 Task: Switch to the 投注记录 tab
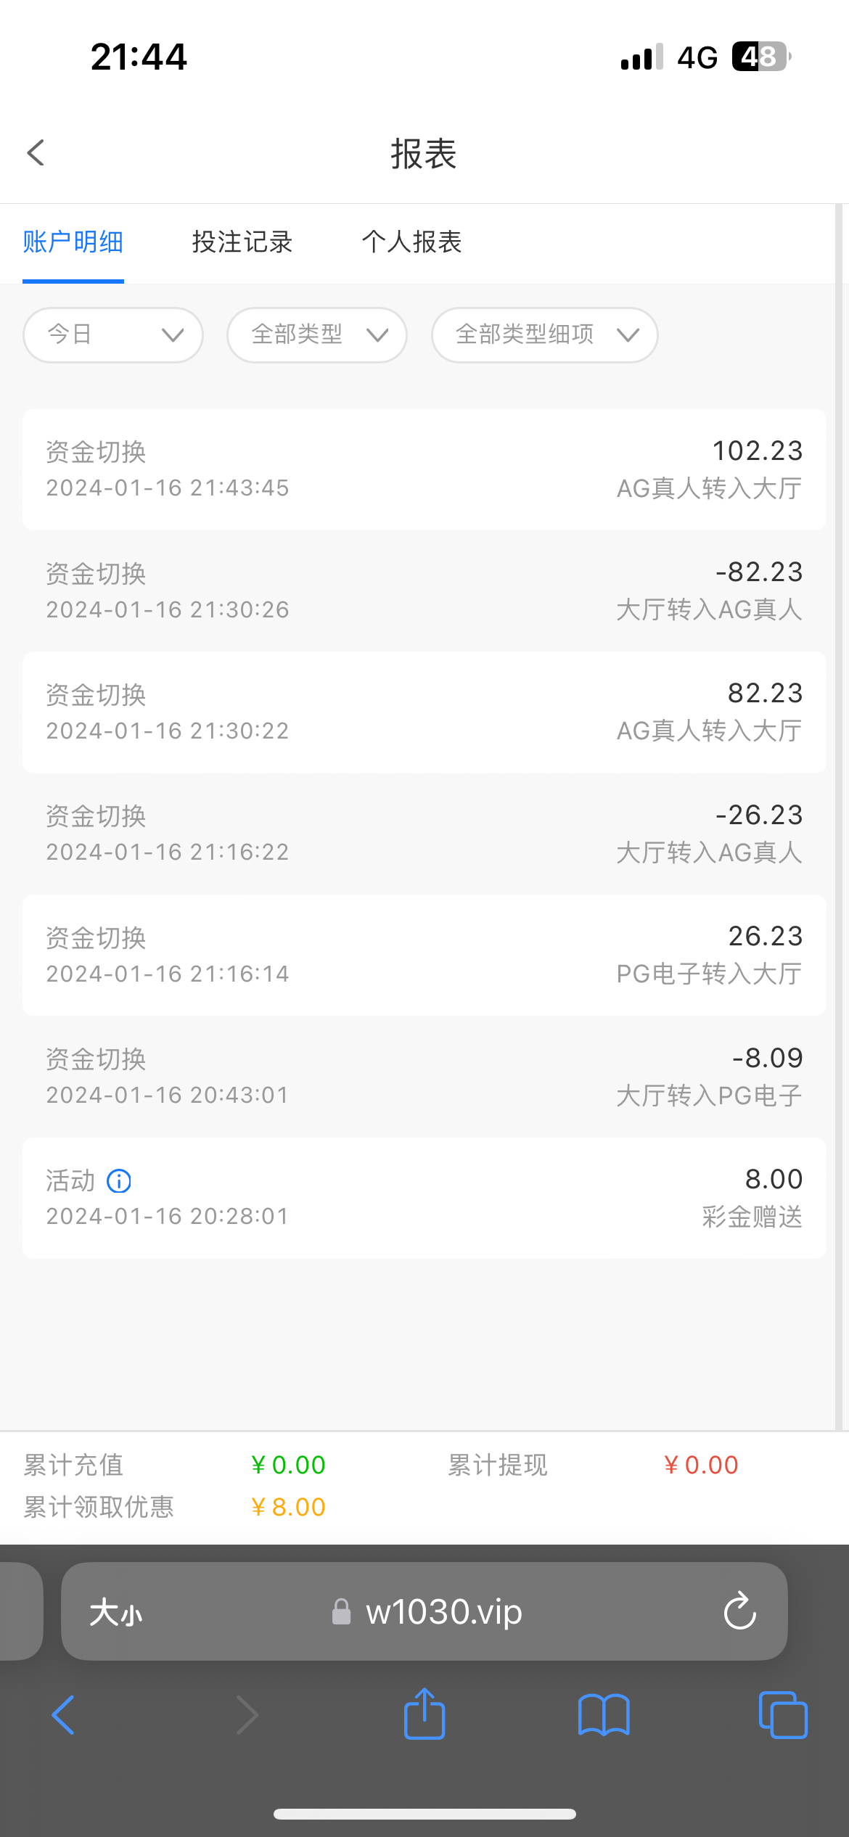pyautogui.click(x=242, y=242)
